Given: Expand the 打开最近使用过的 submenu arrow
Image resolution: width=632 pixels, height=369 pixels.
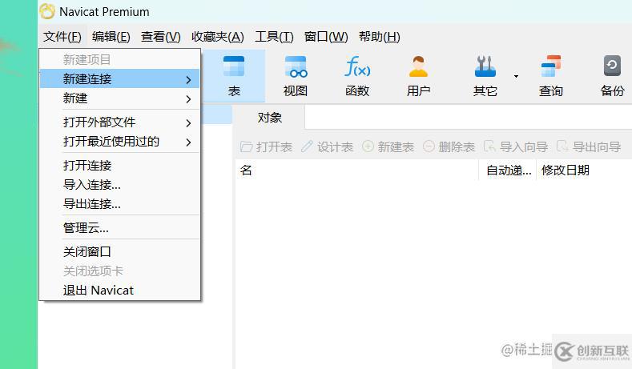Looking at the screenshot, I should (x=188, y=142).
